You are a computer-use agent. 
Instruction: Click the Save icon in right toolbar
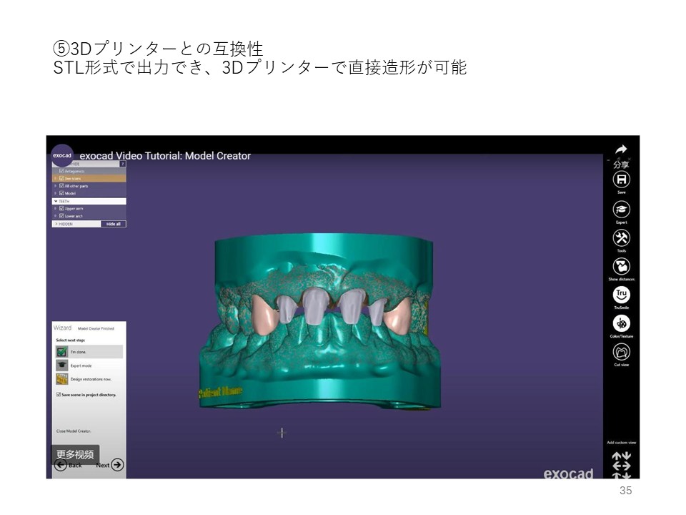[x=621, y=180]
